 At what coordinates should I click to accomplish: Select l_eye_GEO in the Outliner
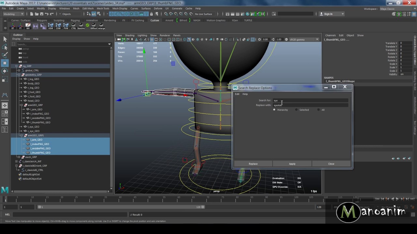33,127
